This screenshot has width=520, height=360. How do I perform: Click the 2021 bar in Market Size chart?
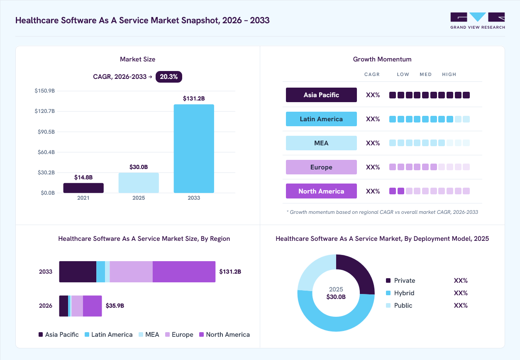click(x=83, y=188)
